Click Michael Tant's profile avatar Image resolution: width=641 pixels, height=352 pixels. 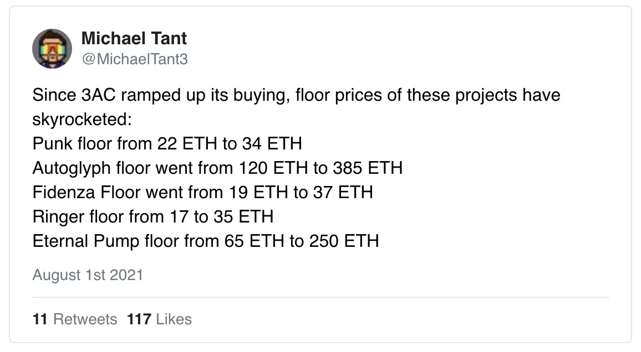[x=52, y=49]
